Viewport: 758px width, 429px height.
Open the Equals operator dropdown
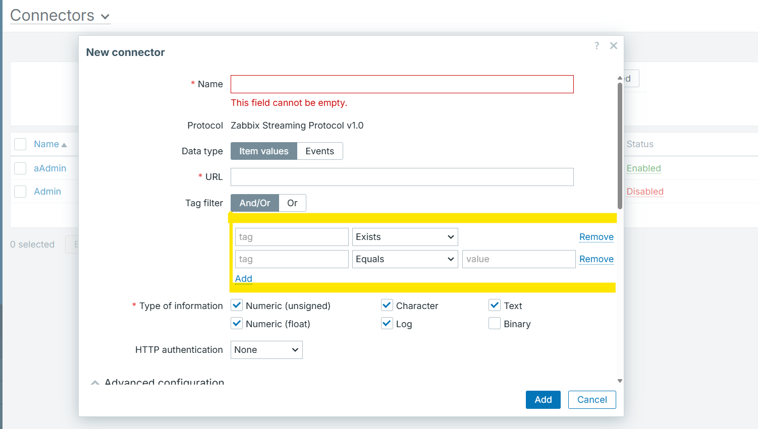405,259
